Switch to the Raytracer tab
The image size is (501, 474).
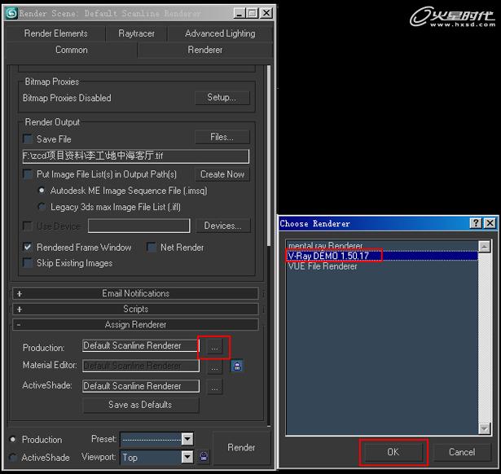pos(136,33)
